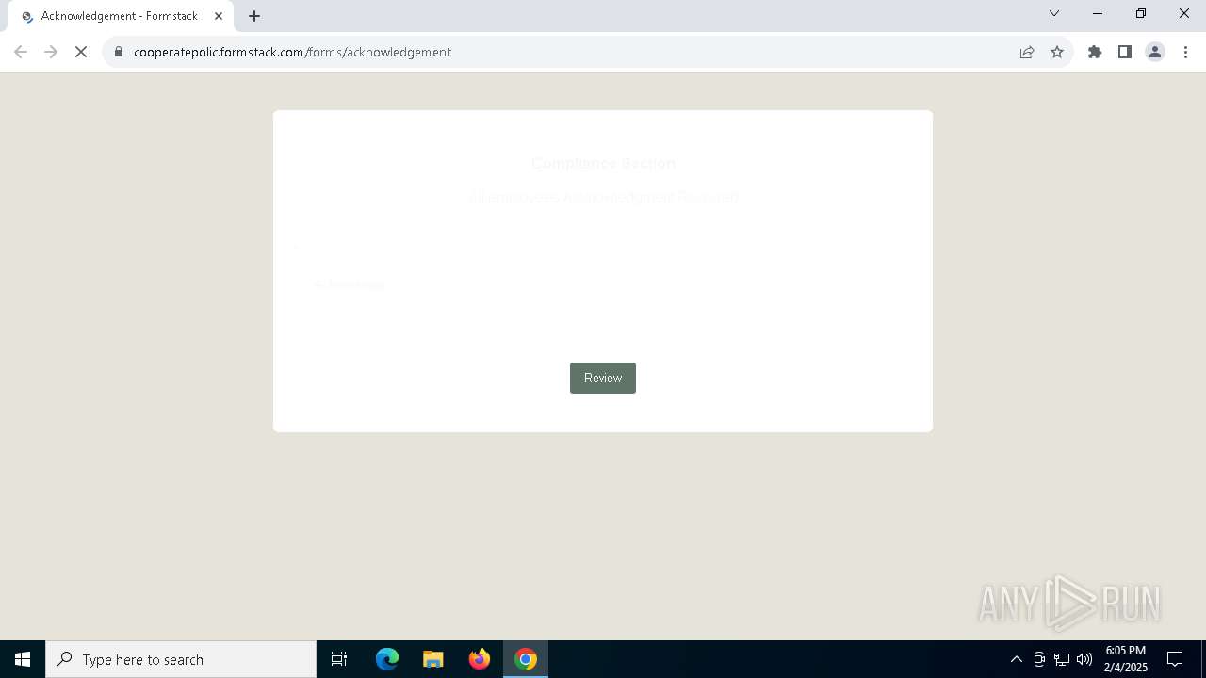Open File Explorer from the taskbar

(433, 659)
